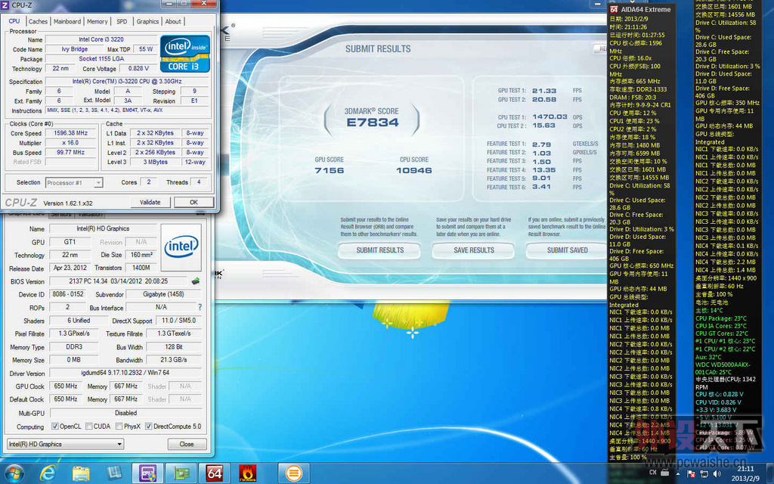Click the Name field Intel Core i3 3220

[x=101, y=39]
